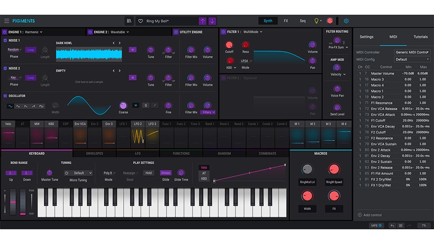434x244 pixels.
Task: Select AT in the keyboard curve list
Action: tap(204, 173)
